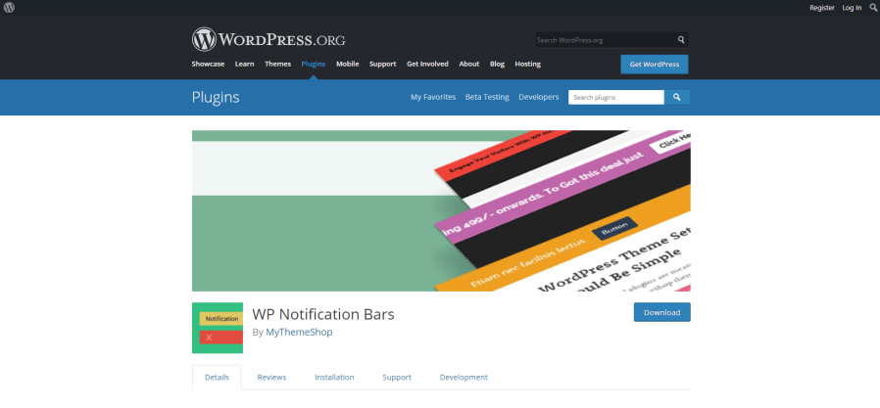Open the Beta Testing link

point(487,97)
